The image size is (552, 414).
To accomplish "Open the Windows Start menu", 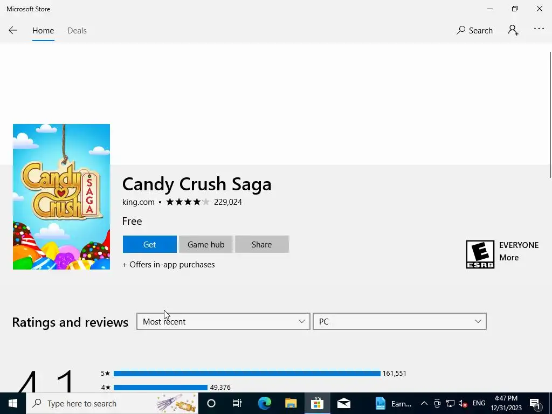I will (13, 403).
